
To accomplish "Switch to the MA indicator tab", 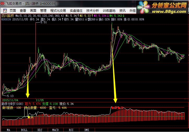I will coord(8,130).
